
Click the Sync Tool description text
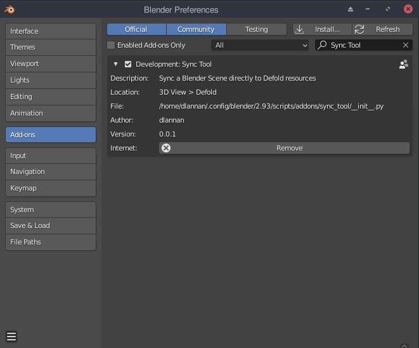(x=238, y=79)
